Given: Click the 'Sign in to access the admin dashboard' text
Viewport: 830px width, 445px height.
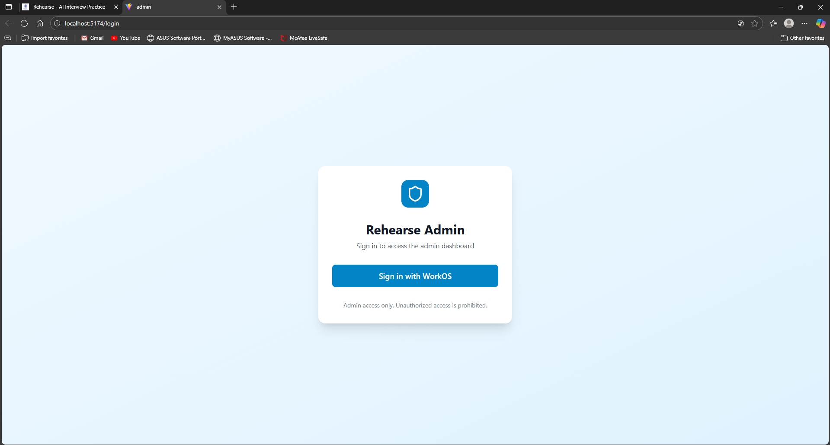Looking at the screenshot, I should pos(415,246).
